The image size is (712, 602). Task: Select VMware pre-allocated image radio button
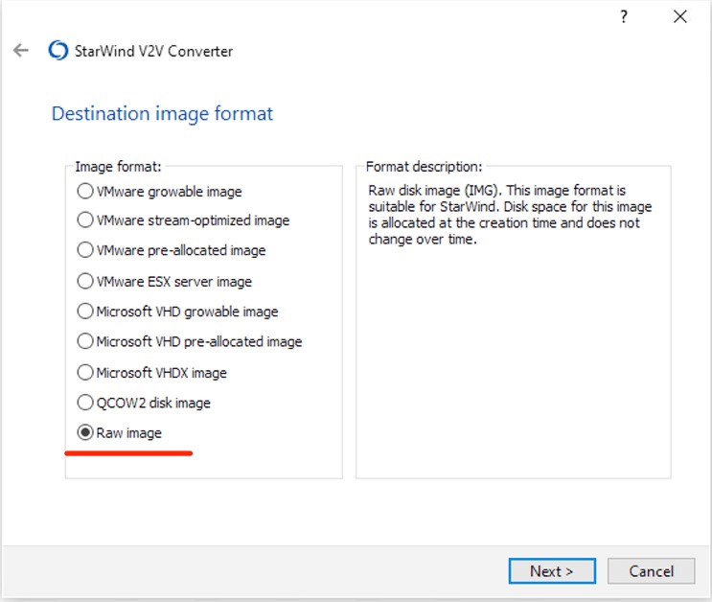pos(85,250)
